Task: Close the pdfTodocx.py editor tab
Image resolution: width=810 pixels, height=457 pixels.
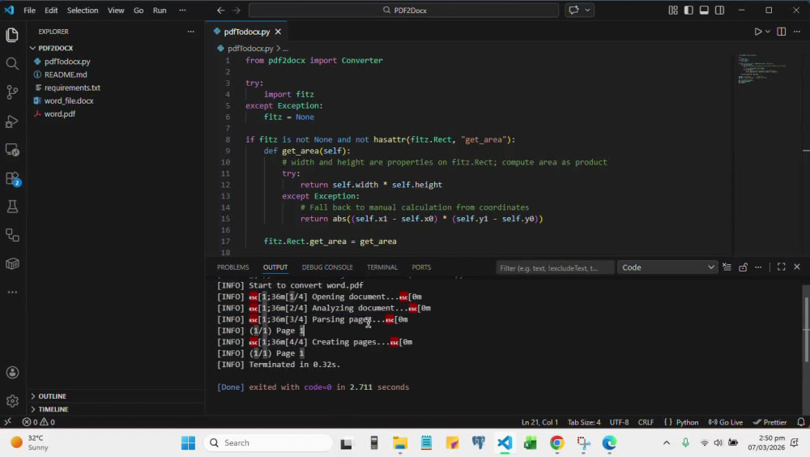Action: coord(278,32)
